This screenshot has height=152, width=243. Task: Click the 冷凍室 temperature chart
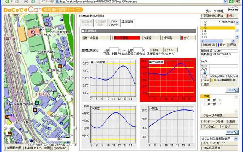pos(109,126)
